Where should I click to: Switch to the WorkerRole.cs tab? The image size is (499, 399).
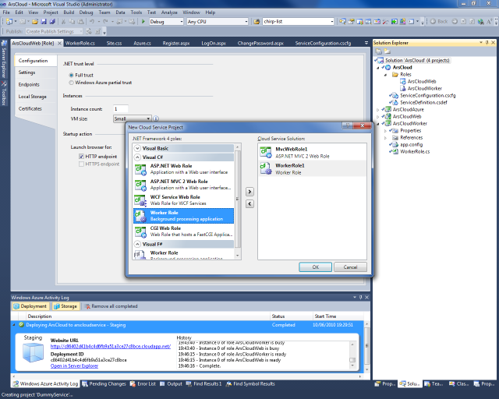80,44
